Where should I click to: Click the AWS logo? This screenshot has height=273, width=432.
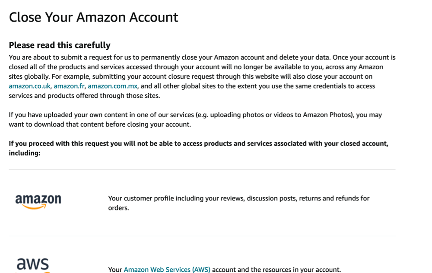pos(33,264)
